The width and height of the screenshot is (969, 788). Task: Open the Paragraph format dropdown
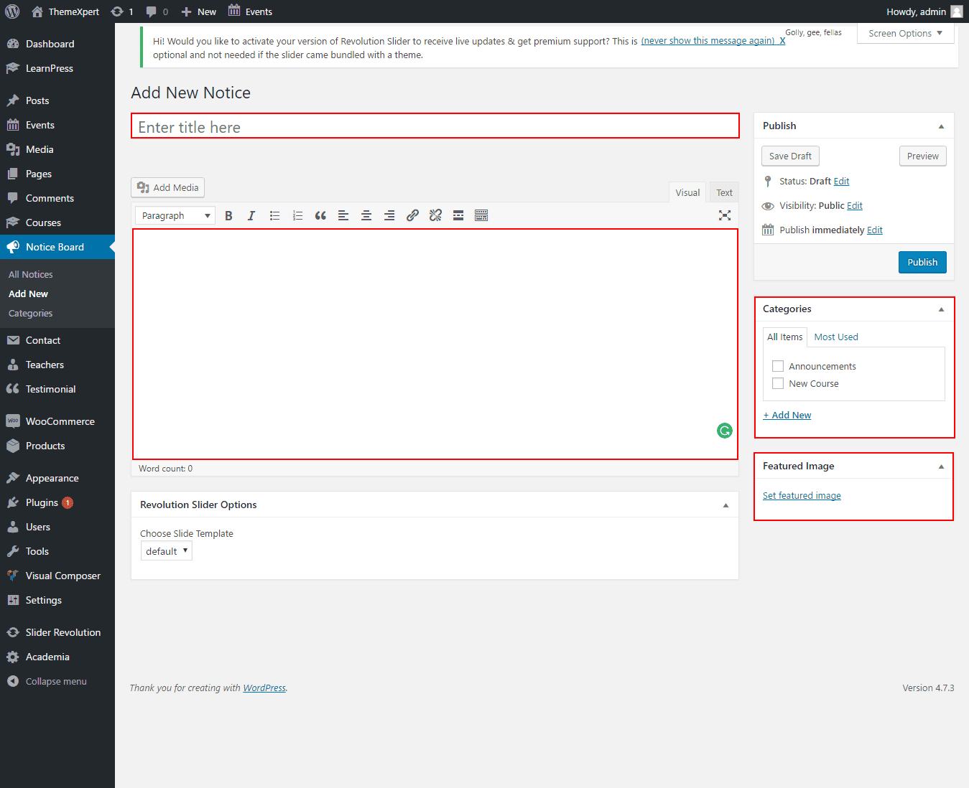click(175, 215)
